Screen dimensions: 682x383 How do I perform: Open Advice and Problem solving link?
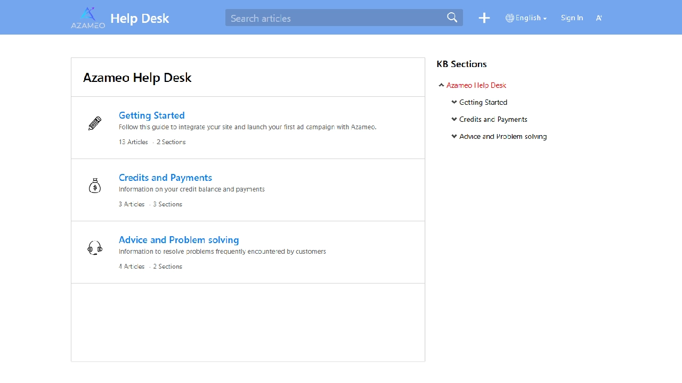[x=178, y=240]
